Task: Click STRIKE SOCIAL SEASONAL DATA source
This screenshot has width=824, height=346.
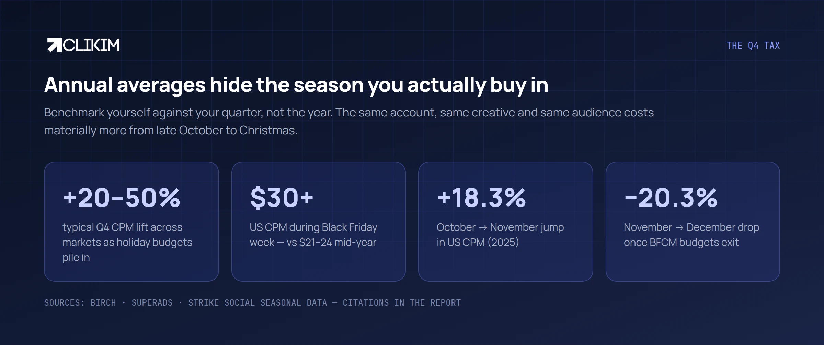Action: (257, 303)
